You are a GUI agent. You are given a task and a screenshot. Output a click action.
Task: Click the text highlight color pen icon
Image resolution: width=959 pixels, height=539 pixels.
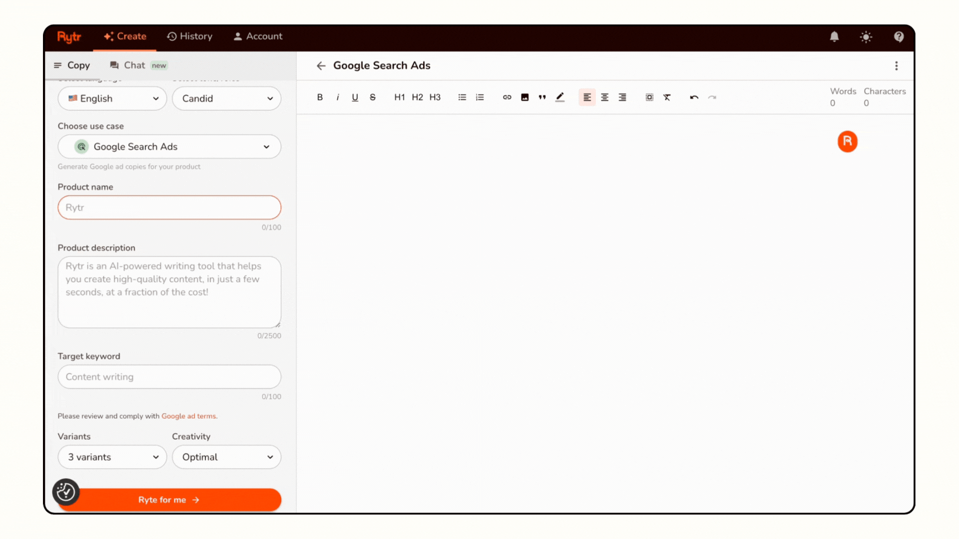click(x=560, y=97)
